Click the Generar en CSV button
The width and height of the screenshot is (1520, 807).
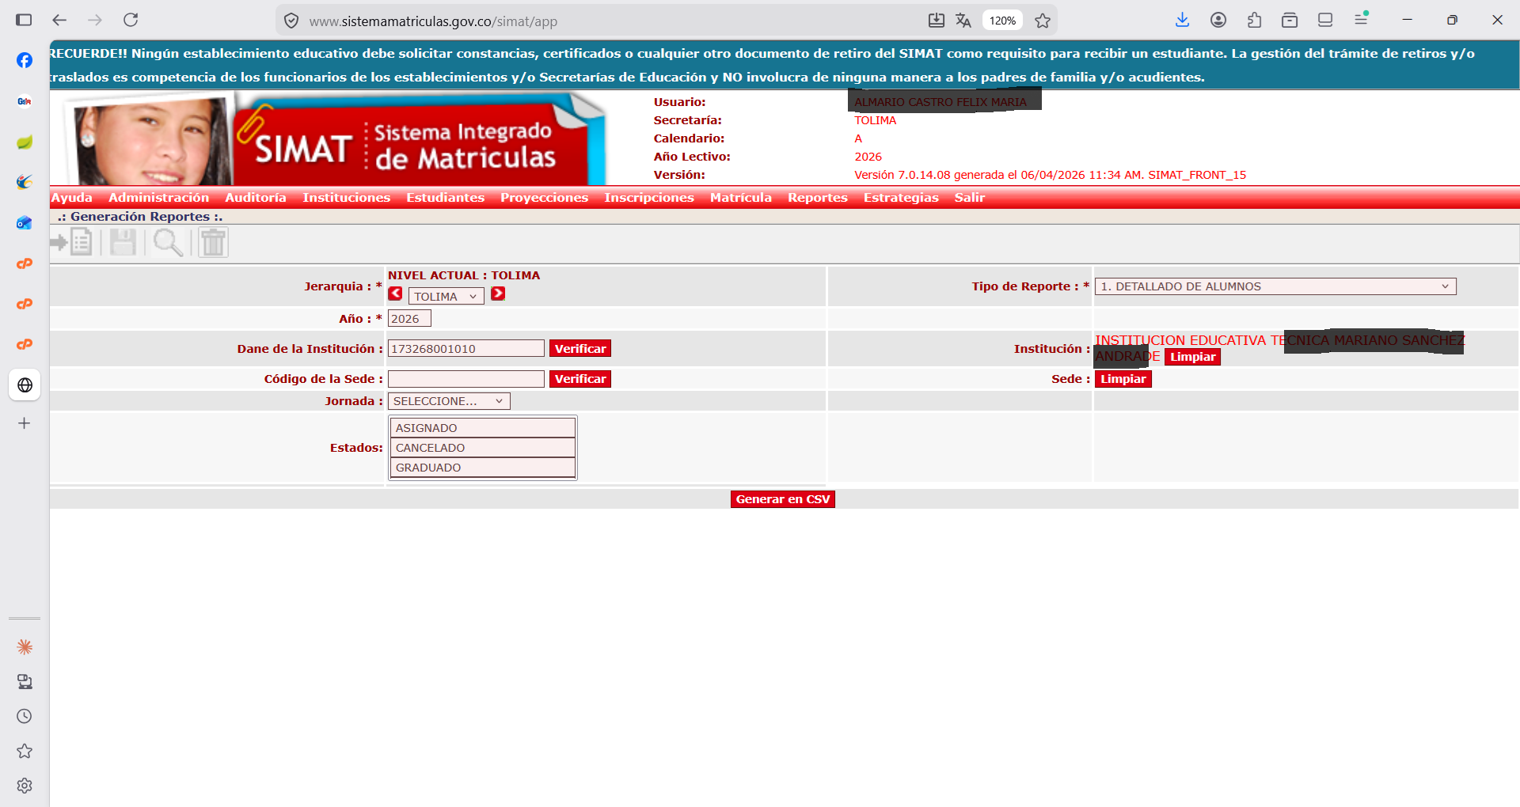click(x=783, y=499)
